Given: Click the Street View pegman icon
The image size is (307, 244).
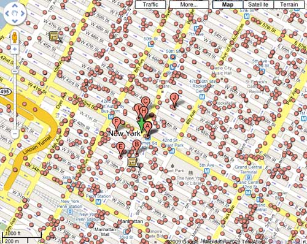Looking at the screenshot, I should (x=15, y=37).
